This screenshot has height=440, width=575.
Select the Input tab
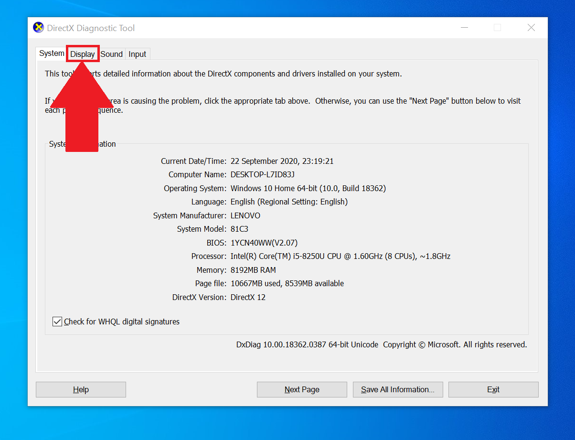tap(137, 54)
